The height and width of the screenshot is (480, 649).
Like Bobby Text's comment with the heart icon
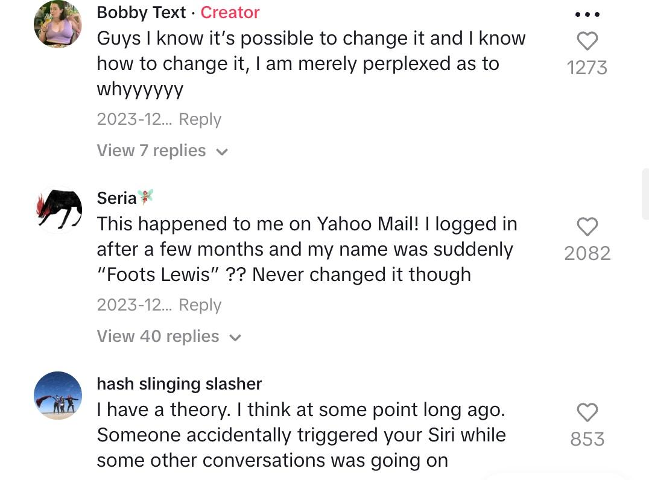pos(587,40)
